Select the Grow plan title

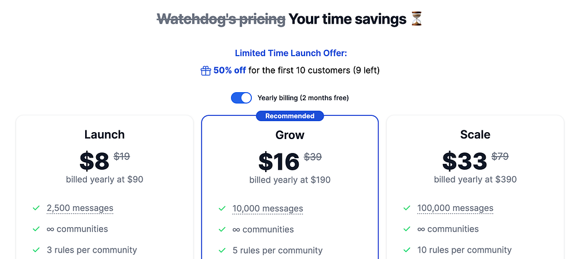click(289, 135)
